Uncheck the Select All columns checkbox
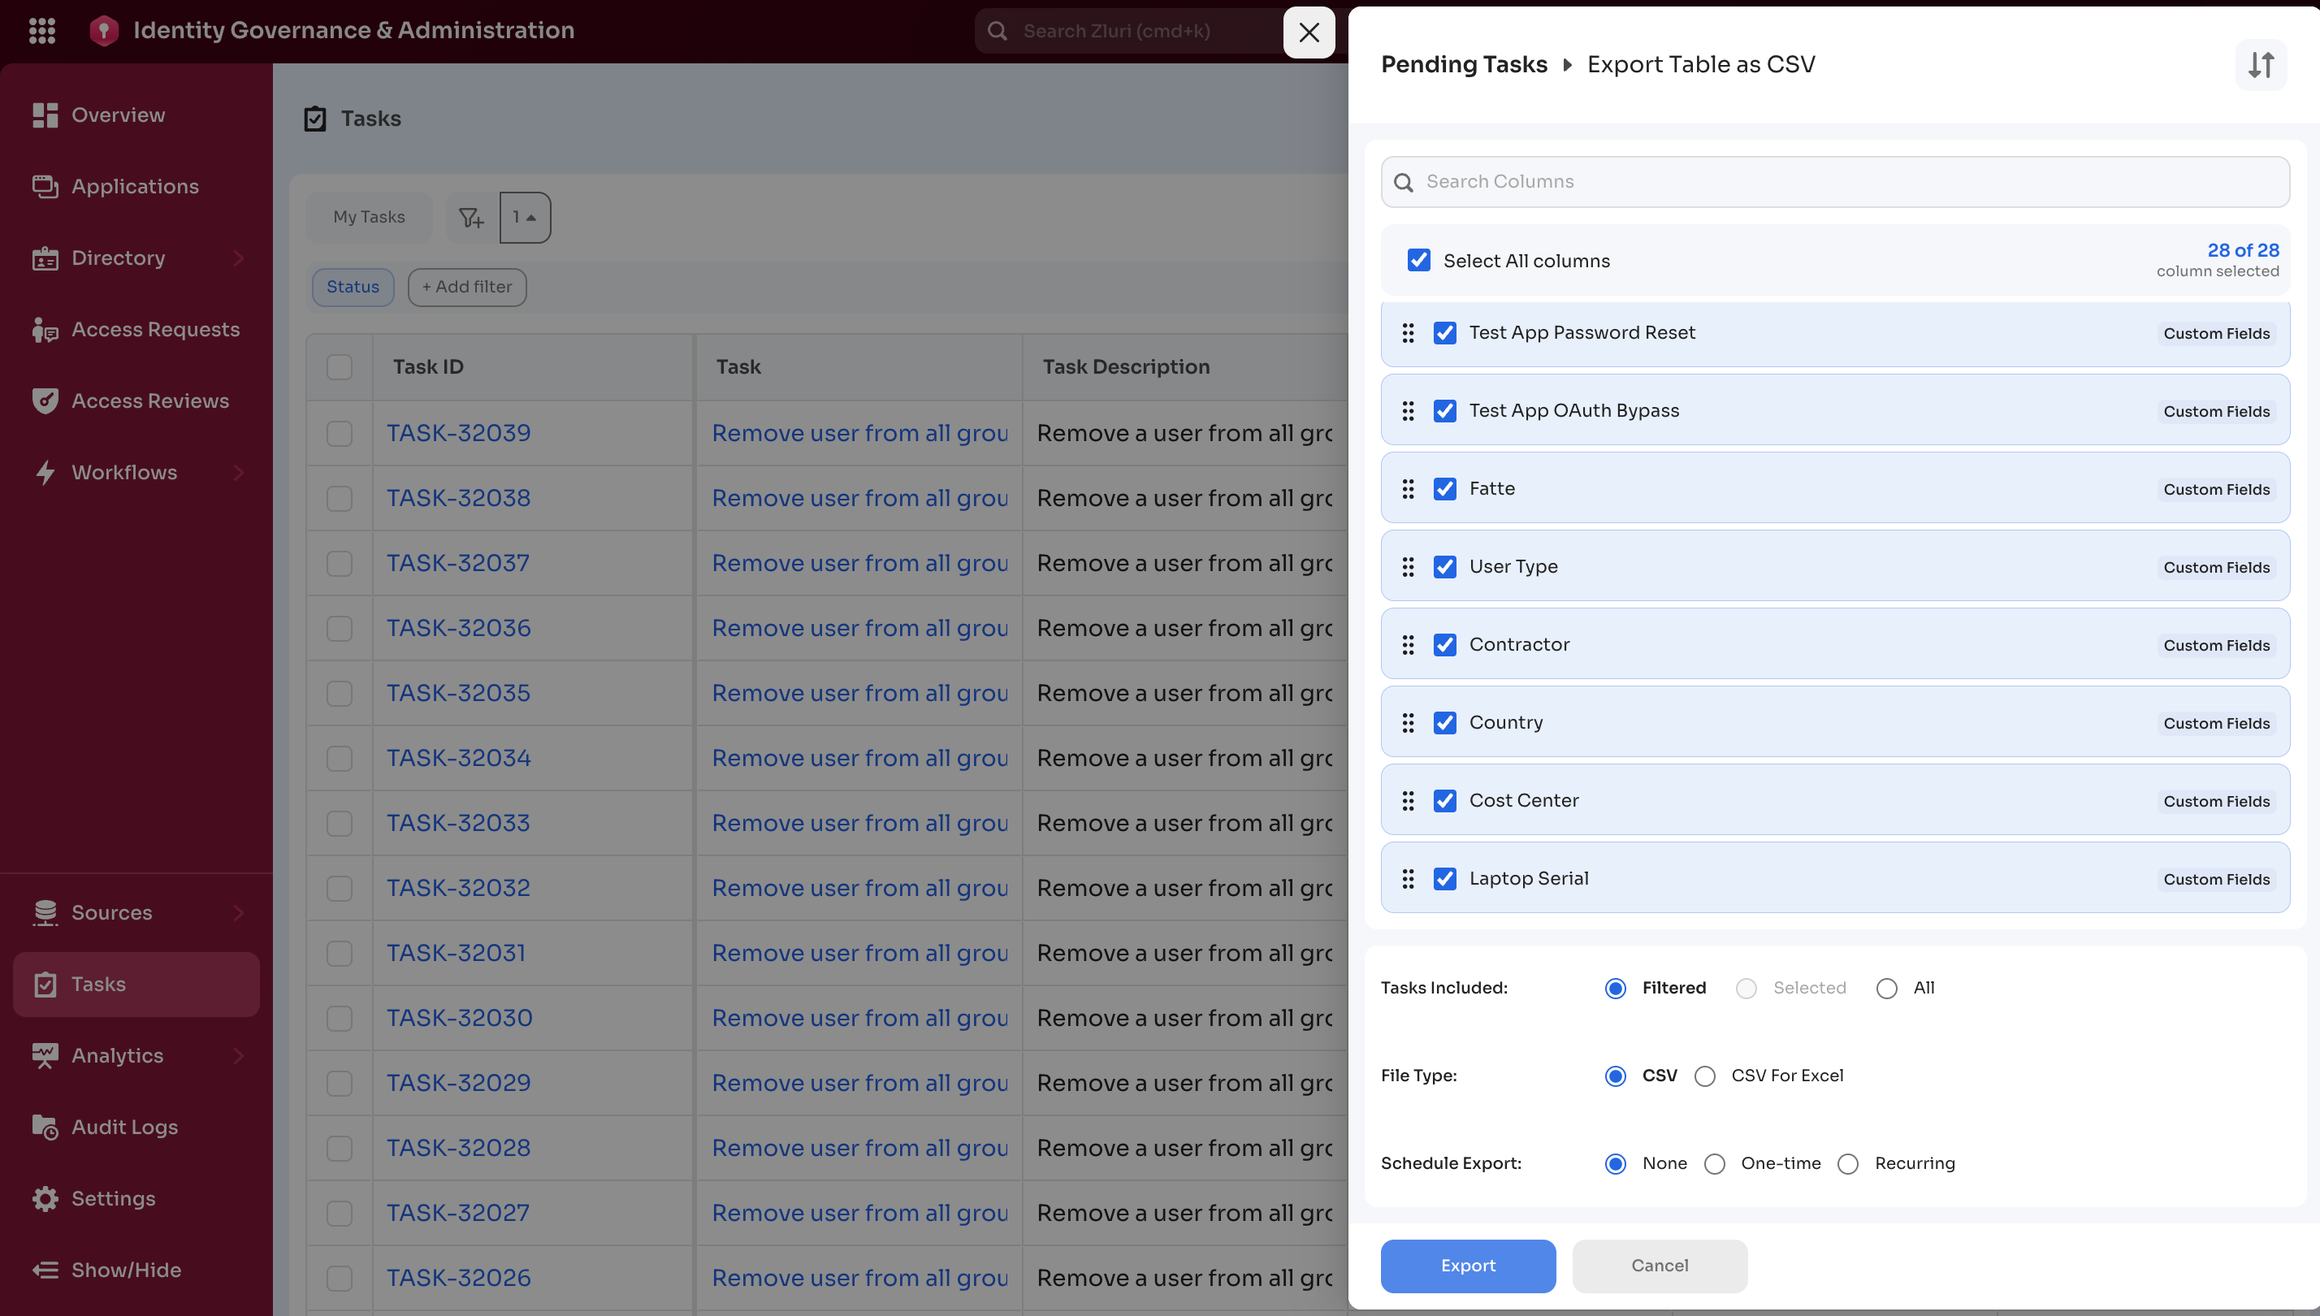2320x1316 pixels. click(x=1418, y=260)
